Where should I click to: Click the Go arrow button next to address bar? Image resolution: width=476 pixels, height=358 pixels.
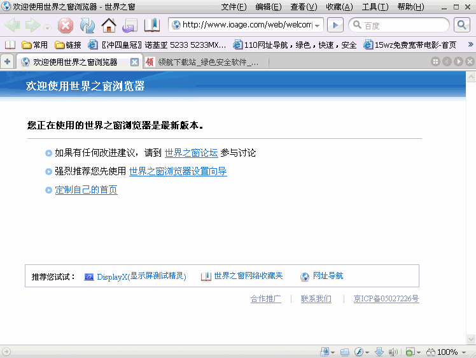point(335,25)
